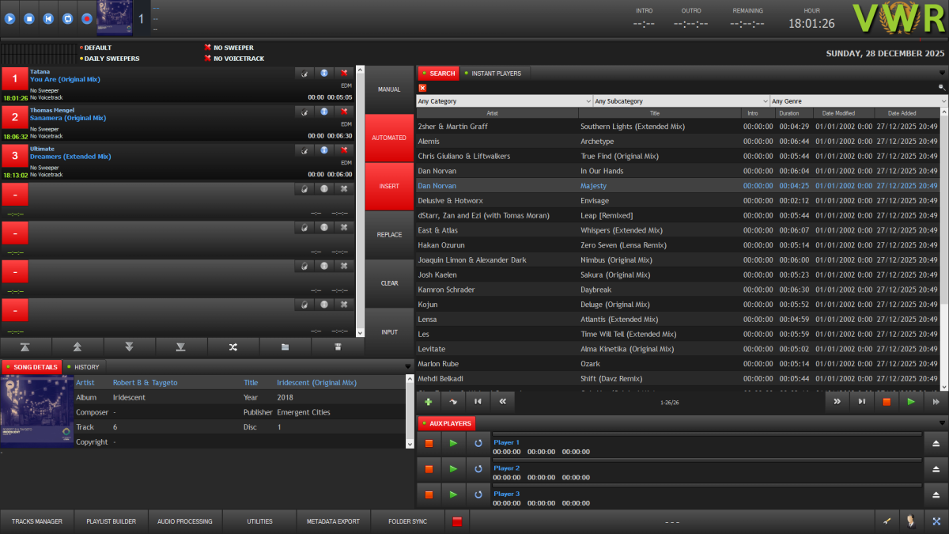
Task: Click the green plus icon to add a track
Action: coord(428,402)
